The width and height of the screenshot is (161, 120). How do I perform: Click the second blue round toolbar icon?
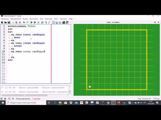tap(60, 22)
